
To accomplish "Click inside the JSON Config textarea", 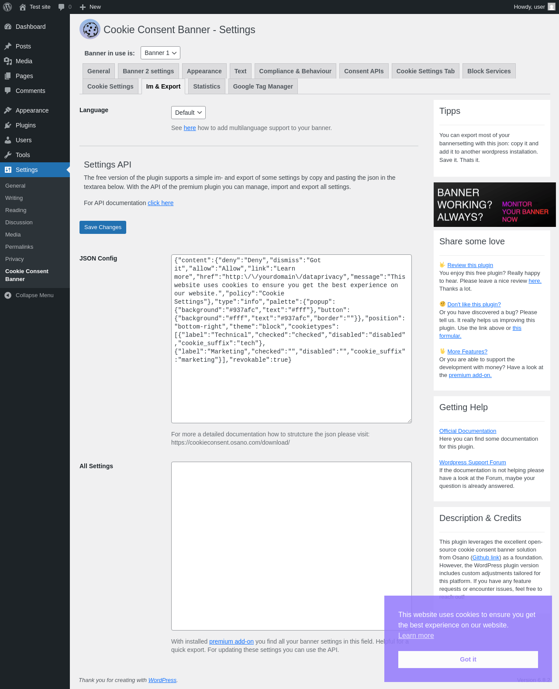I will coord(291,339).
